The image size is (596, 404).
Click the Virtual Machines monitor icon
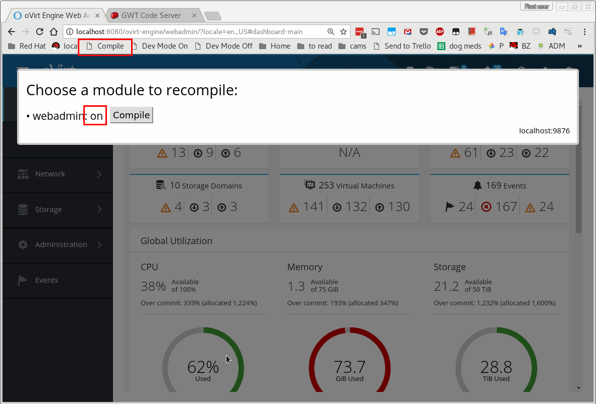(x=310, y=185)
